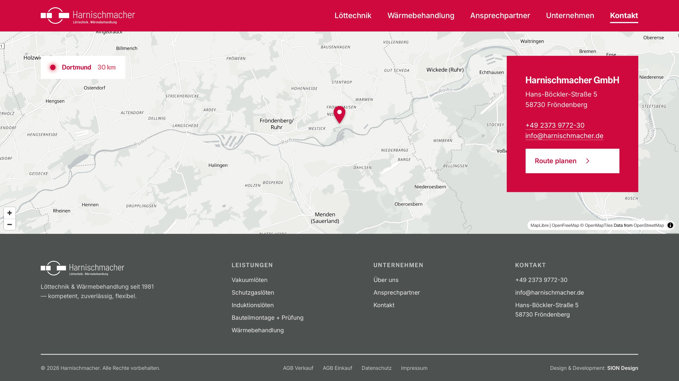Open OpenStreetMap attribution link
This screenshot has width=679, height=381.
click(x=649, y=225)
